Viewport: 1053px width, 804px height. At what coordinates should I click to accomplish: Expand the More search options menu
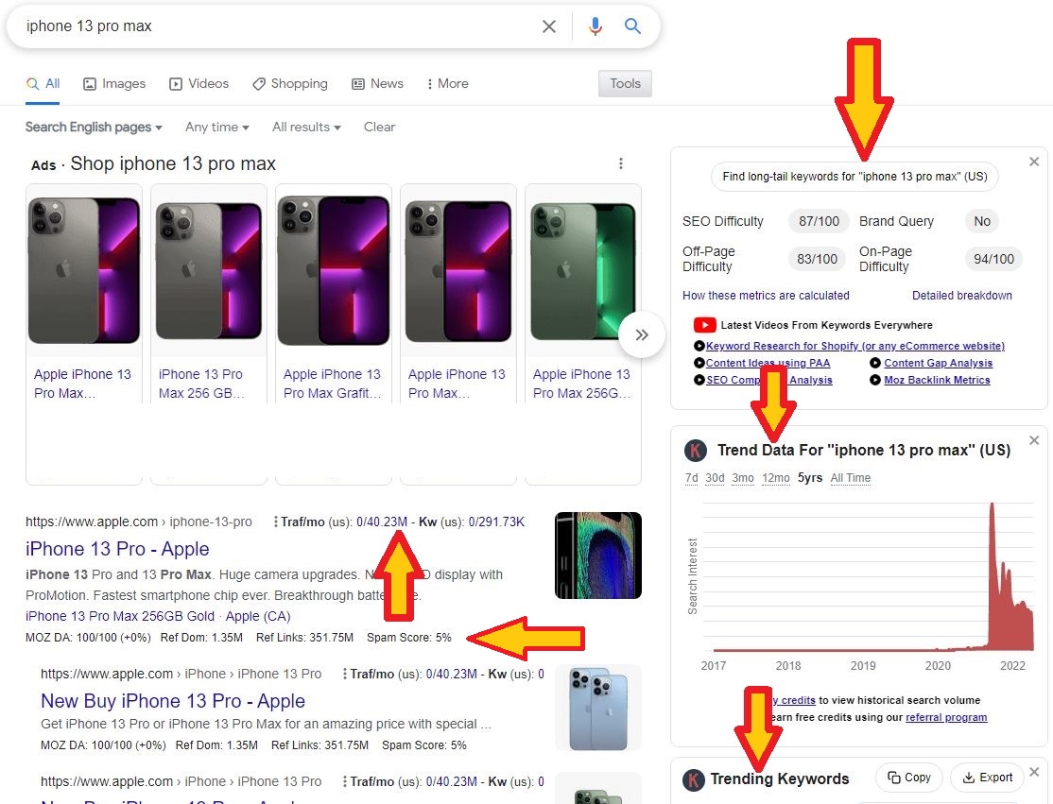pos(447,84)
